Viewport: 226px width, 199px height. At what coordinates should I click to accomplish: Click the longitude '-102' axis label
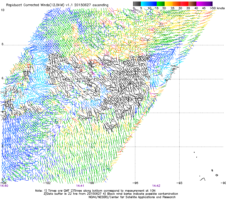(x=47, y=183)
